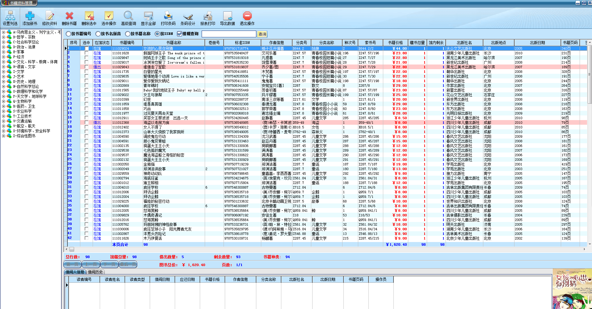The height and width of the screenshot is (309, 592).
Task: Choose the 按书籍名称 search option
Action: pos(128,34)
